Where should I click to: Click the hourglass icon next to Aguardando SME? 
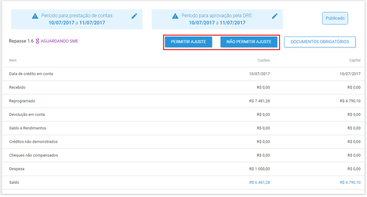point(38,41)
